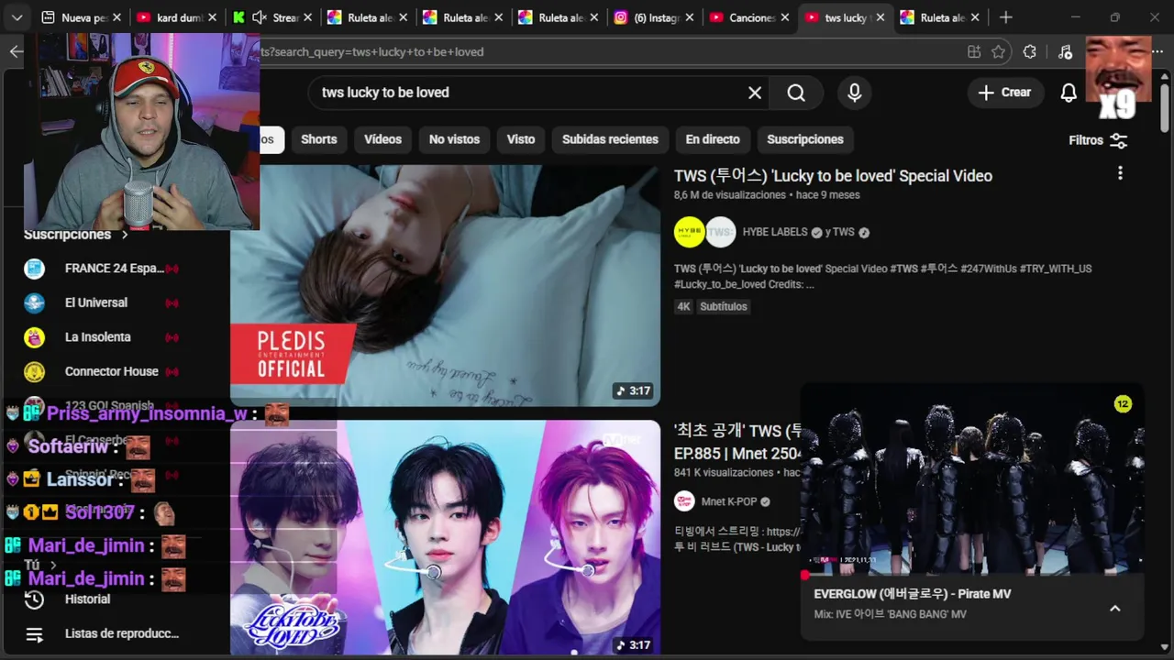Viewport: 1174px width, 660px height.
Task: Close the 'tws lucky' active tab
Action: click(x=880, y=17)
